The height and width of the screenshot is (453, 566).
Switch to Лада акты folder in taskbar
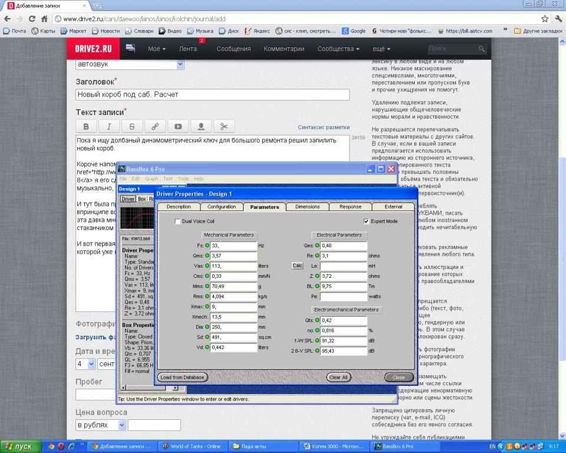(x=264, y=447)
